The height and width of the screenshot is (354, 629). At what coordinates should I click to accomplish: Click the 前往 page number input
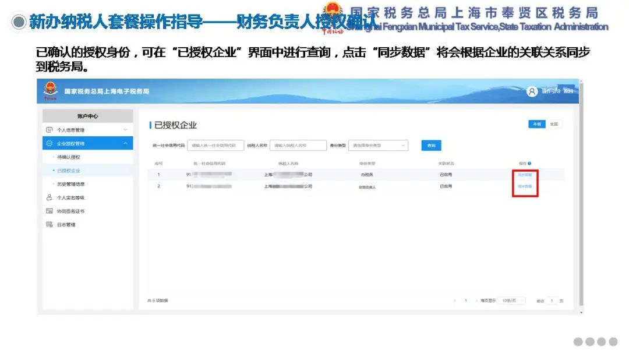(552, 300)
